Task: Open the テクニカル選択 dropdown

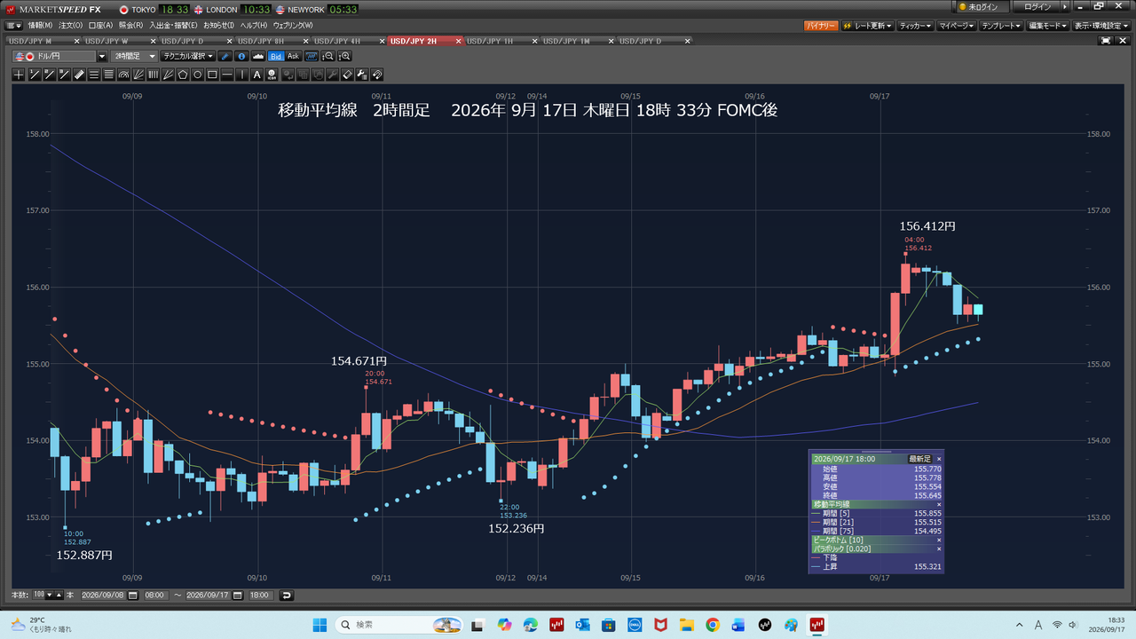Action: tap(188, 56)
